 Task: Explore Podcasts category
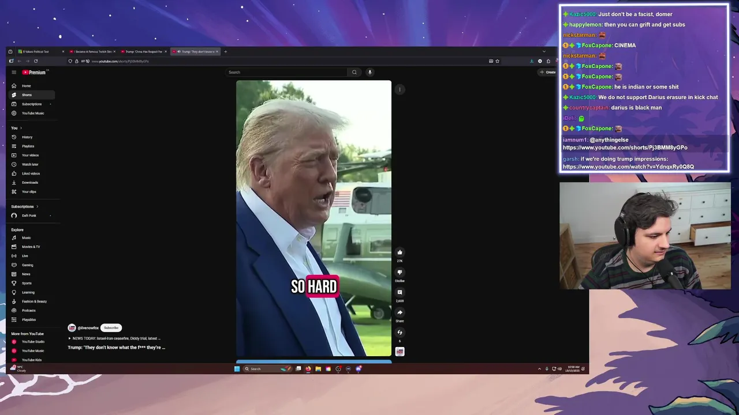32,310
